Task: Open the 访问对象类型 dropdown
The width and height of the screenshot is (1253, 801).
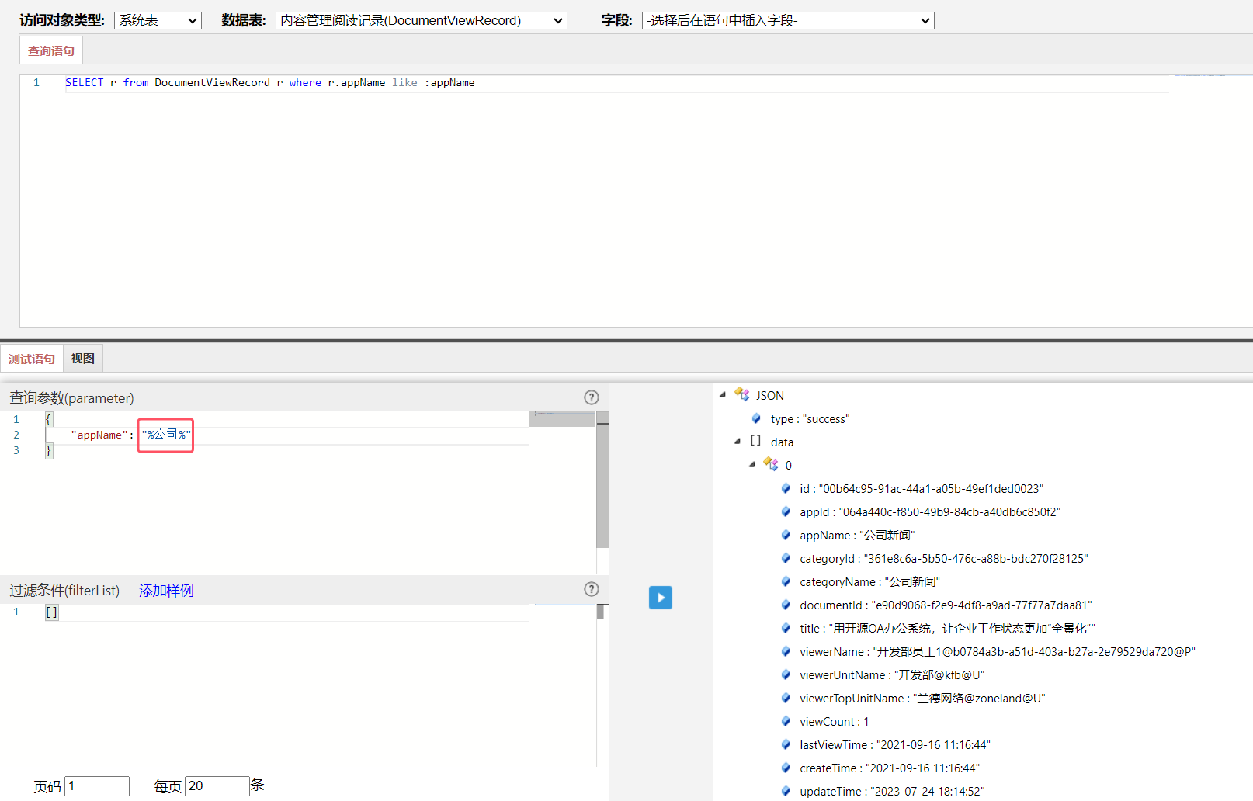Action: pos(158,21)
